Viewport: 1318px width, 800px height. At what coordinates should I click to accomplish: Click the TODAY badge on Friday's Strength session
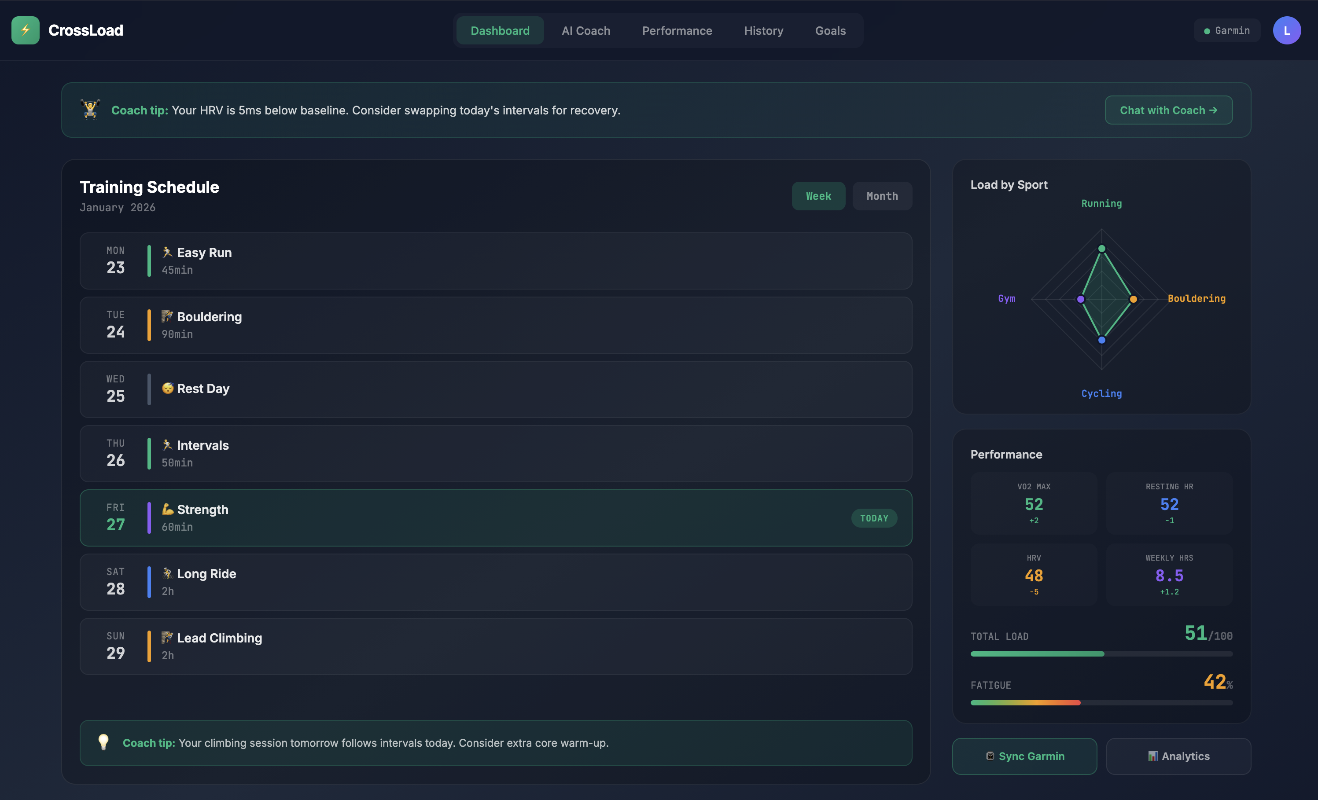click(873, 517)
